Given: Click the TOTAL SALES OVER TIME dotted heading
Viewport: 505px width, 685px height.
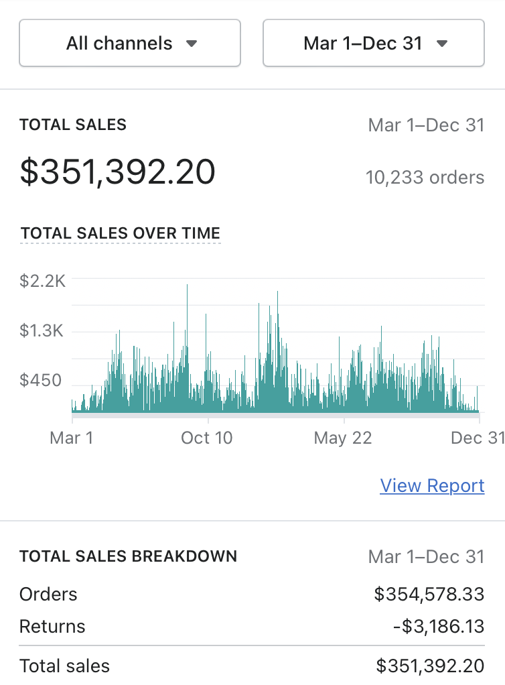Looking at the screenshot, I should [121, 233].
